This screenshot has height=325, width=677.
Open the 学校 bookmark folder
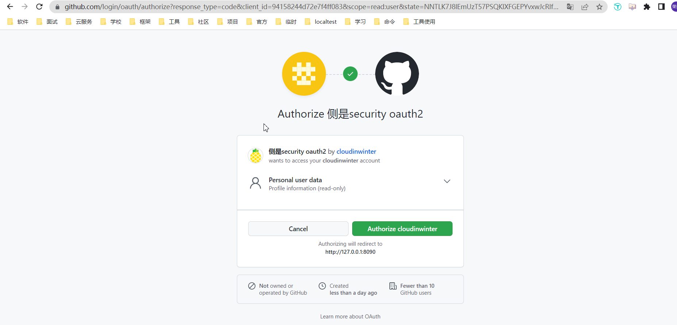111,22
